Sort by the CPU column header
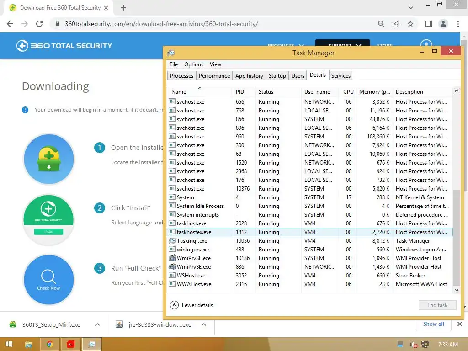468x351 pixels. click(x=348, y=91)
